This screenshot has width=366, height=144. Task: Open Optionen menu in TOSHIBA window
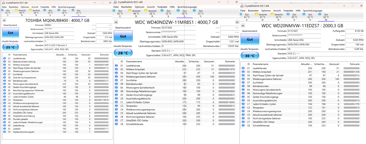pos(25,7)
